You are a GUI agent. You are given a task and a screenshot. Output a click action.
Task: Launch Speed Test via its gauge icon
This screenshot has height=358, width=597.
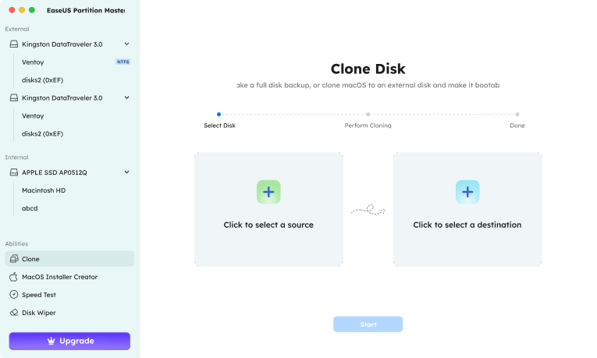(x=13, y=295)
